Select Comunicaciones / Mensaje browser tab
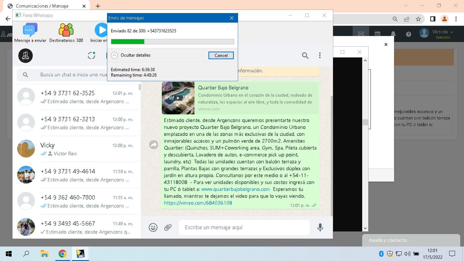 click(46, 6)
